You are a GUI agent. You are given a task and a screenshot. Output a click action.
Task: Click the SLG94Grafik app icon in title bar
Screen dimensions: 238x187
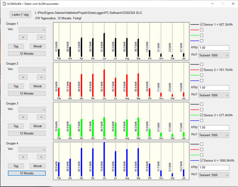click(3, 3)
